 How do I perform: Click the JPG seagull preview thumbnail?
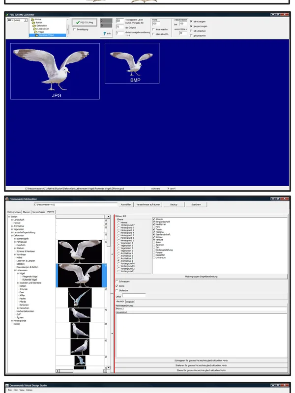pyautogui.click(x=55, y=71)
